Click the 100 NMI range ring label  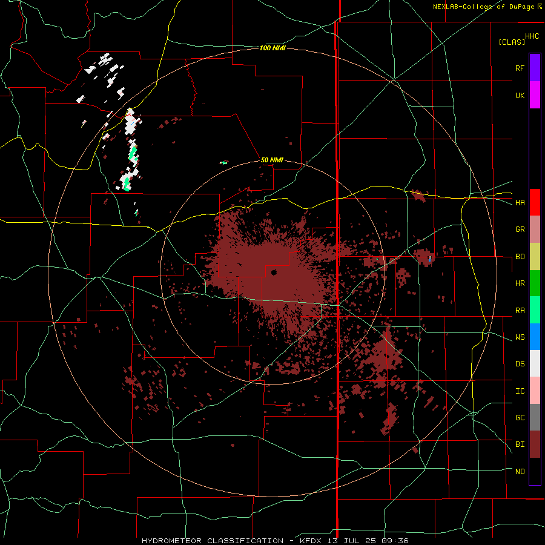[272, 48]
